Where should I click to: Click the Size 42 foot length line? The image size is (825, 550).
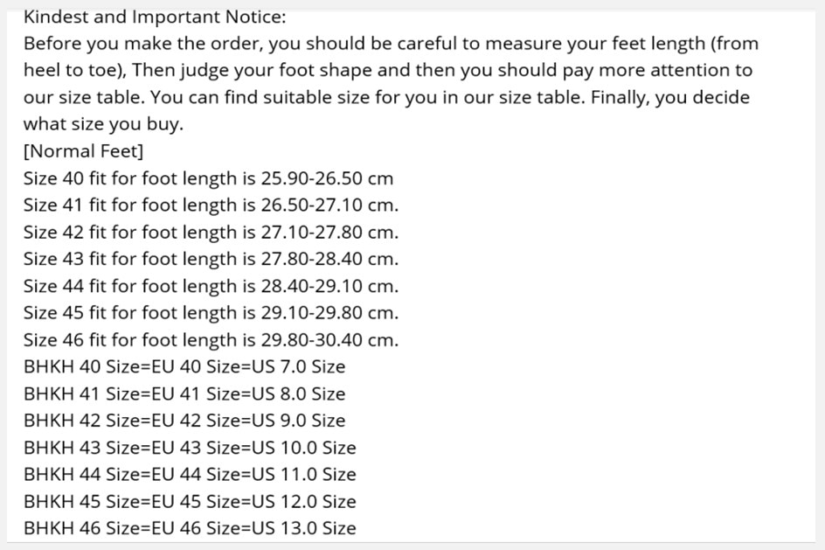(x=211, y=232)
